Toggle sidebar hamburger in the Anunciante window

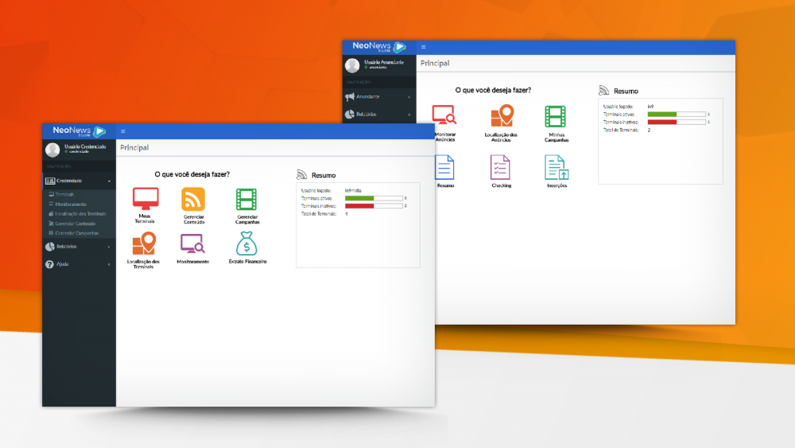point(423,48)
